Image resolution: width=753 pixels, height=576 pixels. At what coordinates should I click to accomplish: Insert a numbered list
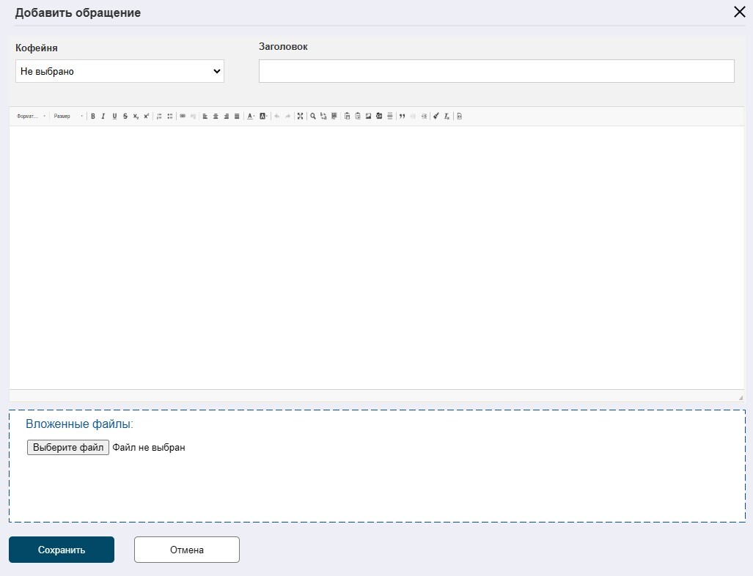[159, 117]
